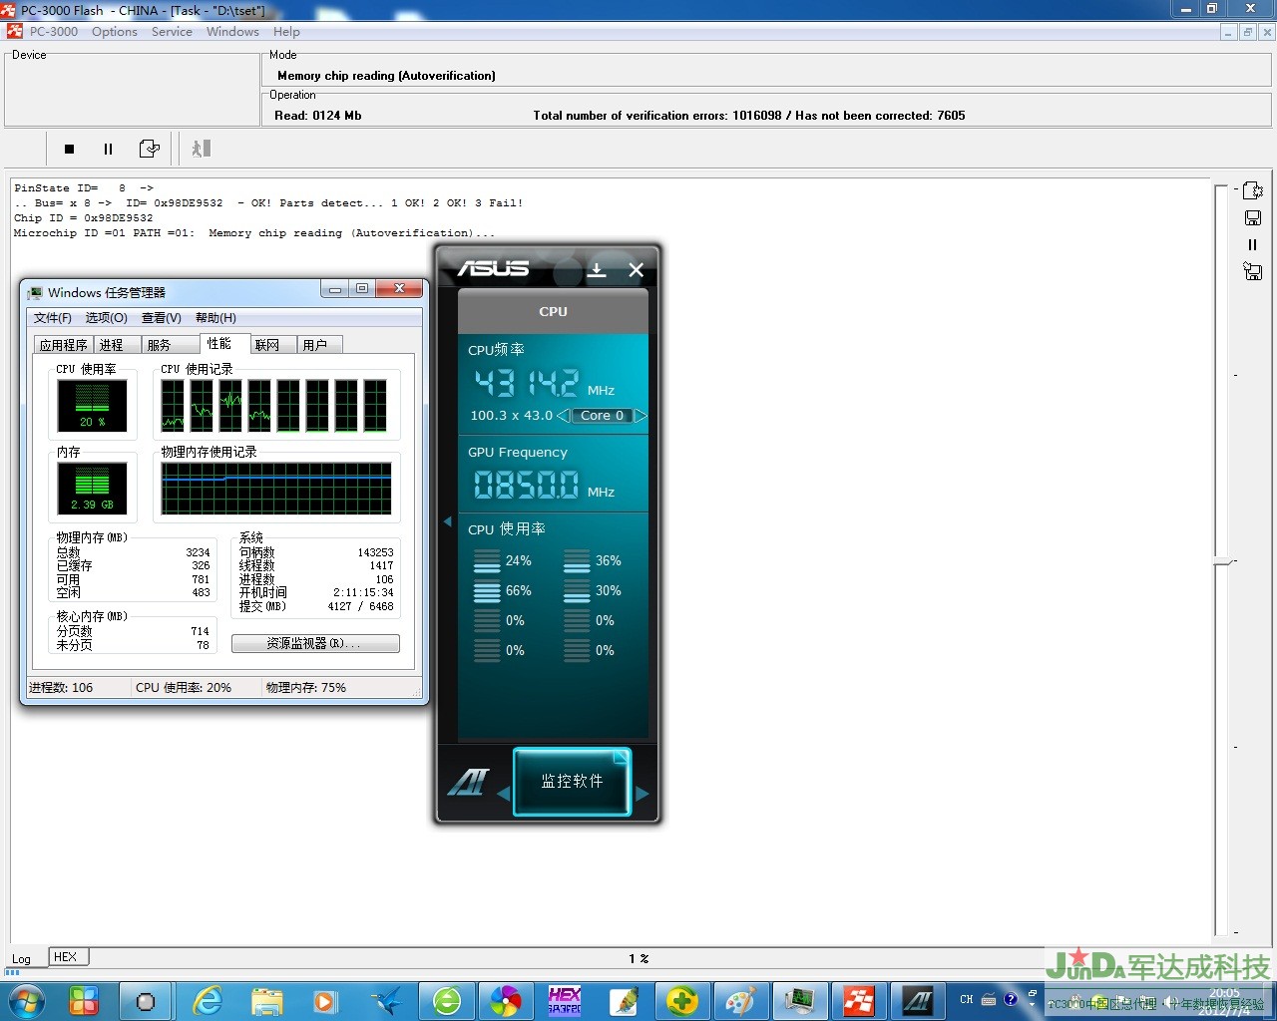Open Task Manager 帮助(H) menu

pyautogui.click(x=215, y=318)
